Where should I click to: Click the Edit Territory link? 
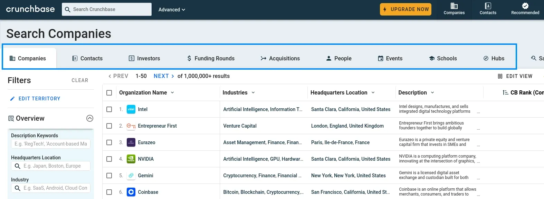click(x=35, y=99)
